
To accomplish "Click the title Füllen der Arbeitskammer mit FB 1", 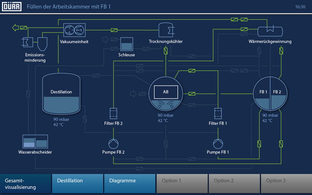I will pyautogui.click(x=68, y=6).
